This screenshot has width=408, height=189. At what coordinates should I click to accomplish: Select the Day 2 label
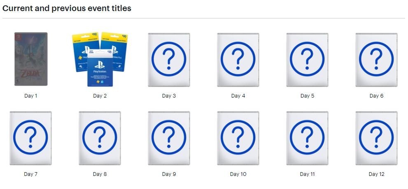(100, 96)
